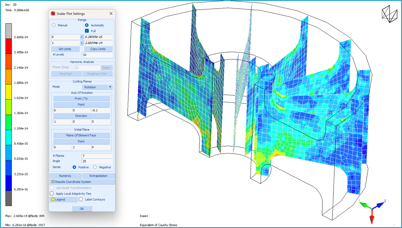The width and height of the screenshot is (402, 228).
Task: Click the yellow band on the color legend
Action: (9, 92)
